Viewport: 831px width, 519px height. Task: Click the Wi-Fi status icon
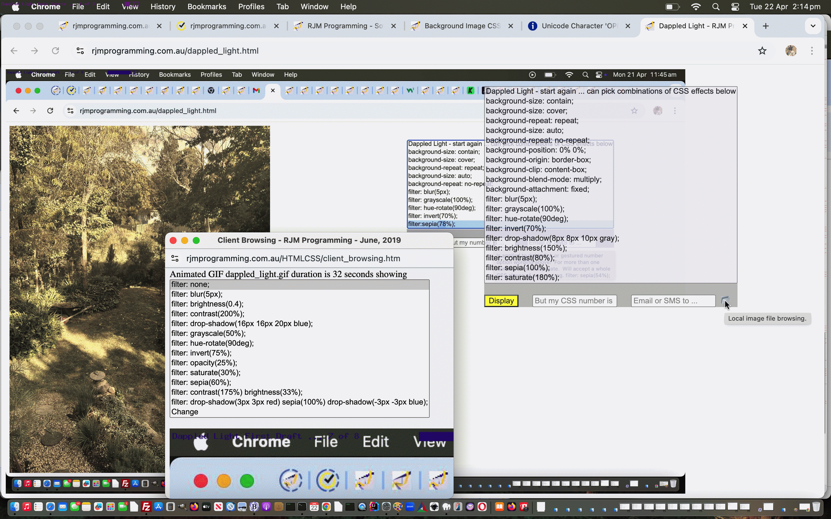click(x=696, y=7)
